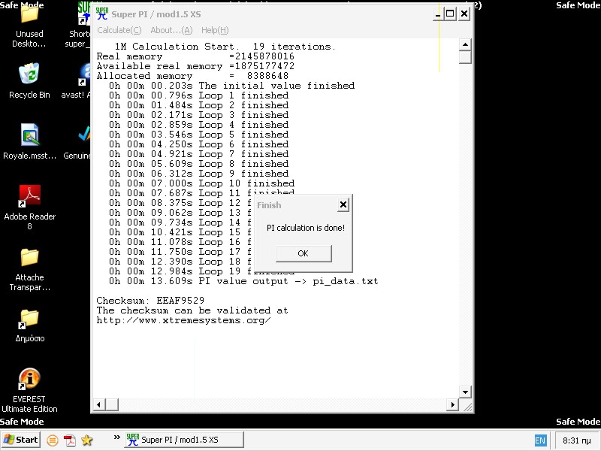Screen dimensions: 601x451
Task: Click 'PI calculation is done!' message
Action: [306, 228]
